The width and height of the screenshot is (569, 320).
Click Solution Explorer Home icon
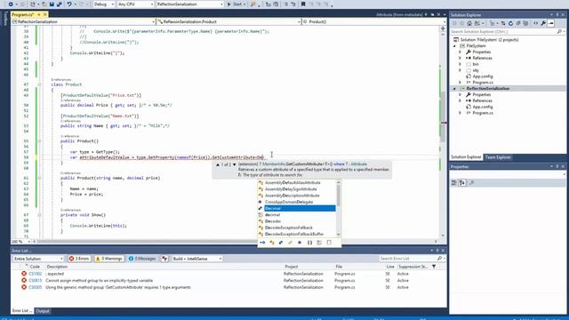pos(469,24)
